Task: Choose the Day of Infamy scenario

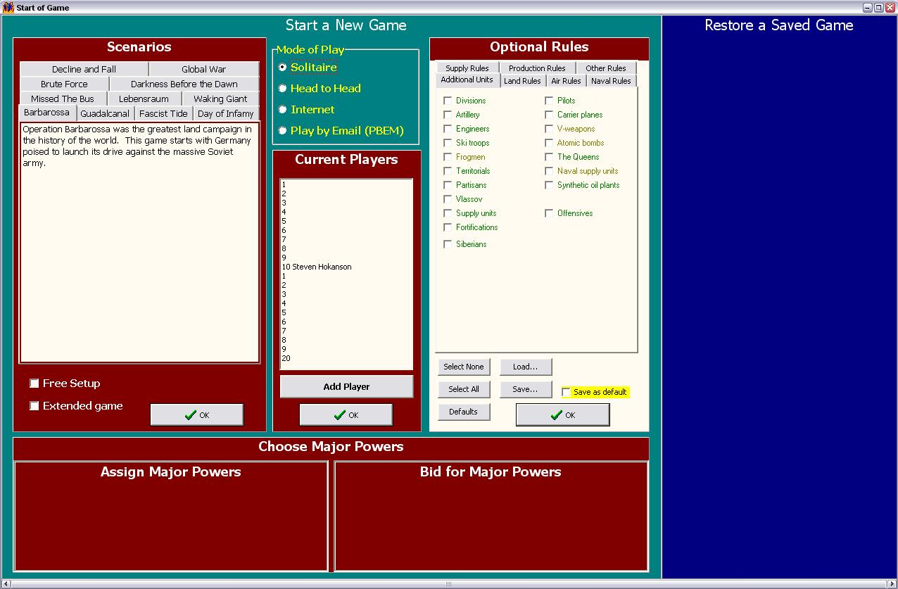Action: (x=225, y=113)
